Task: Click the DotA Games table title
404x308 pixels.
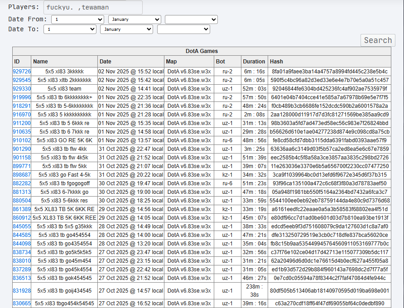Action: (x=202, y=51)
